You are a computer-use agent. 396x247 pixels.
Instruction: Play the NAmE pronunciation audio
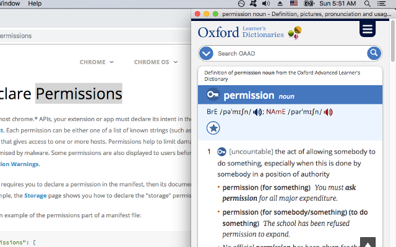point(328,112)
